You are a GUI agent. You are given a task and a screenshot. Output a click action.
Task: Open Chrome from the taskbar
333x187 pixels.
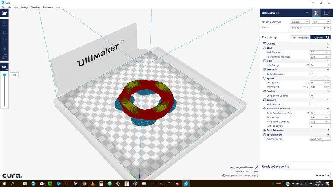click(84, 183)
